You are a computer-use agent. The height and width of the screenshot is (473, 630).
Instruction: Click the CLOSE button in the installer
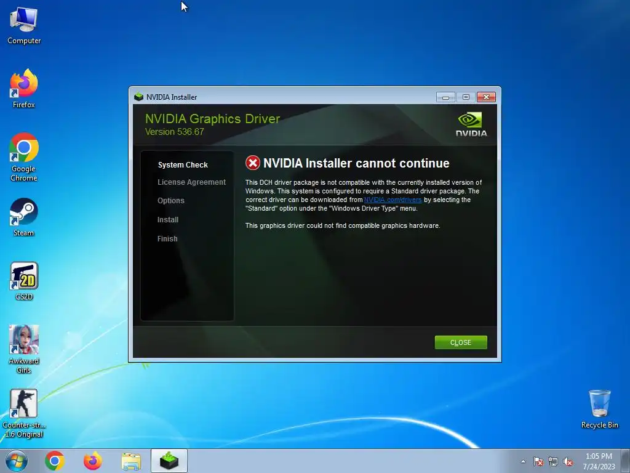coord(461,342)
